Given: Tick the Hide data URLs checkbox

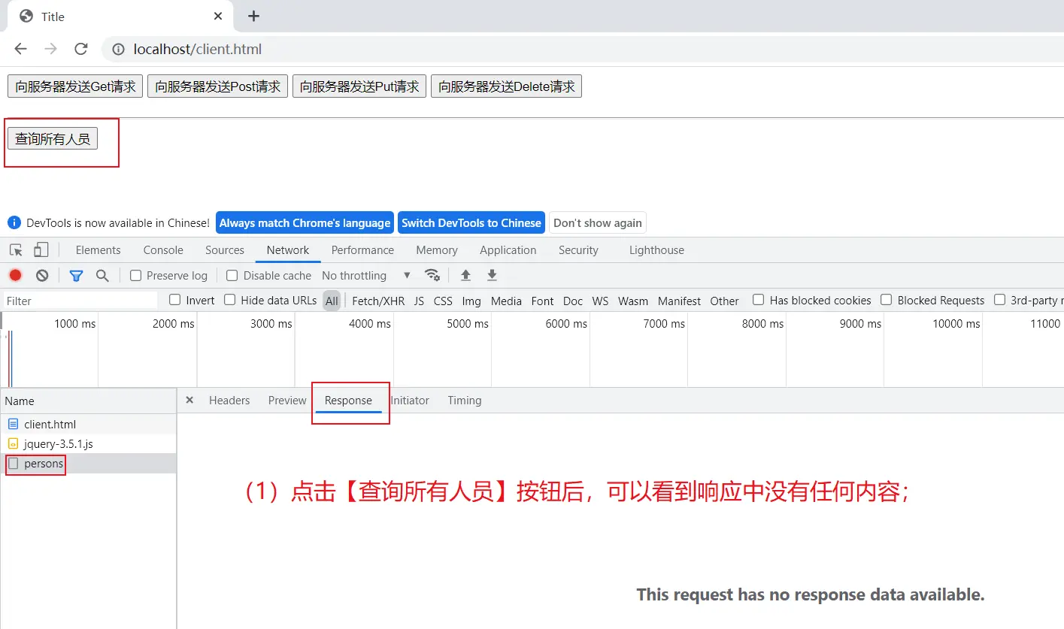Looking at the screenshot, I should coord(230,300).
